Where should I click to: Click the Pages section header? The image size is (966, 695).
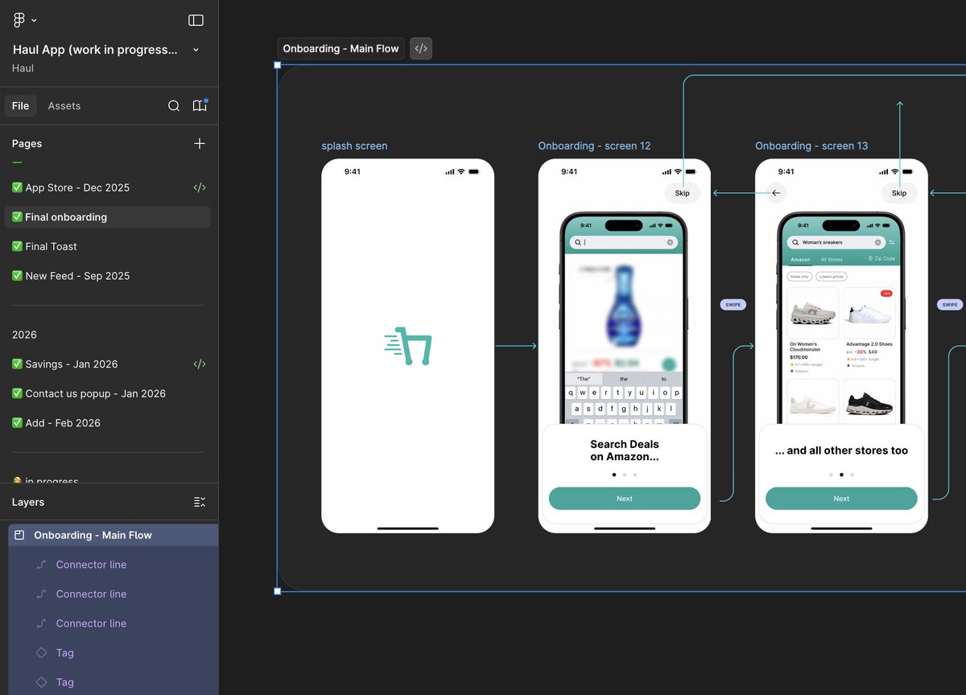point(27,143)
